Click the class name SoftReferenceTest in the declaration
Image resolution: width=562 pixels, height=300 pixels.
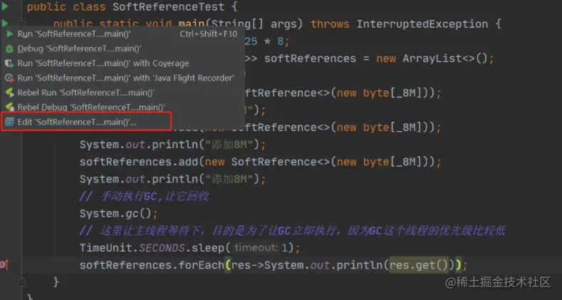click(x=168, y=6)
